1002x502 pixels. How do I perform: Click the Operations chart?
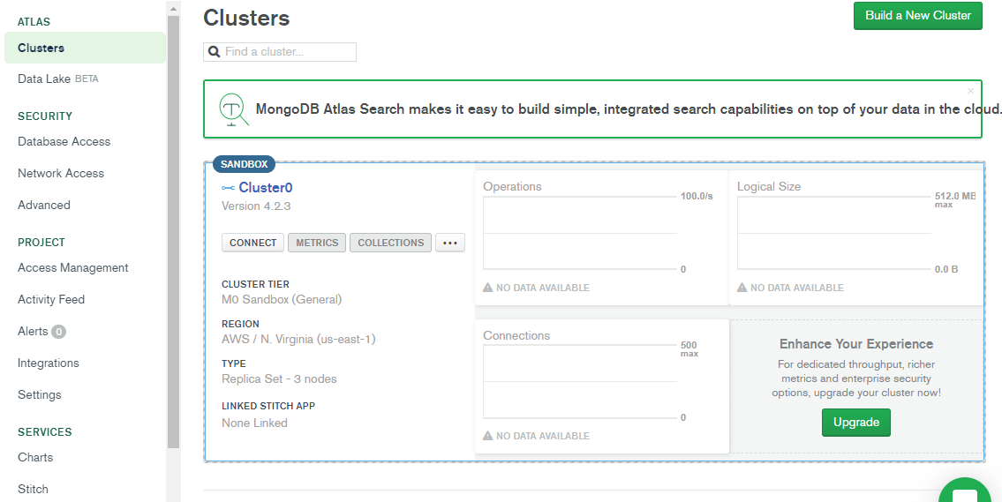tap(580, 233)
